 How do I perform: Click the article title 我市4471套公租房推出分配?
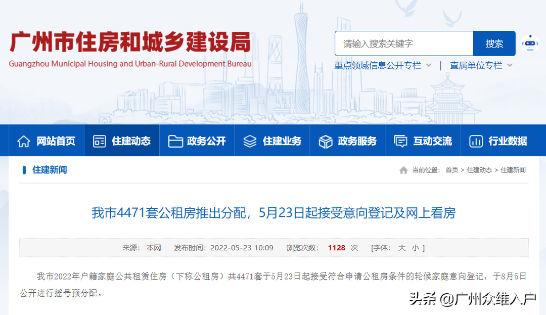[x=274, y=213]
